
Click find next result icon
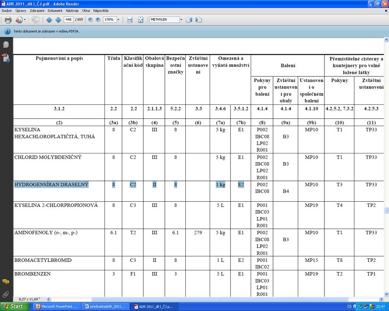(198, 20)
